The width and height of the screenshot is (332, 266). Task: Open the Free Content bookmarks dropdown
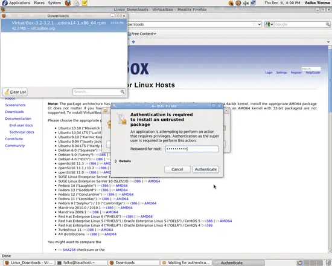tap(142, 34)
